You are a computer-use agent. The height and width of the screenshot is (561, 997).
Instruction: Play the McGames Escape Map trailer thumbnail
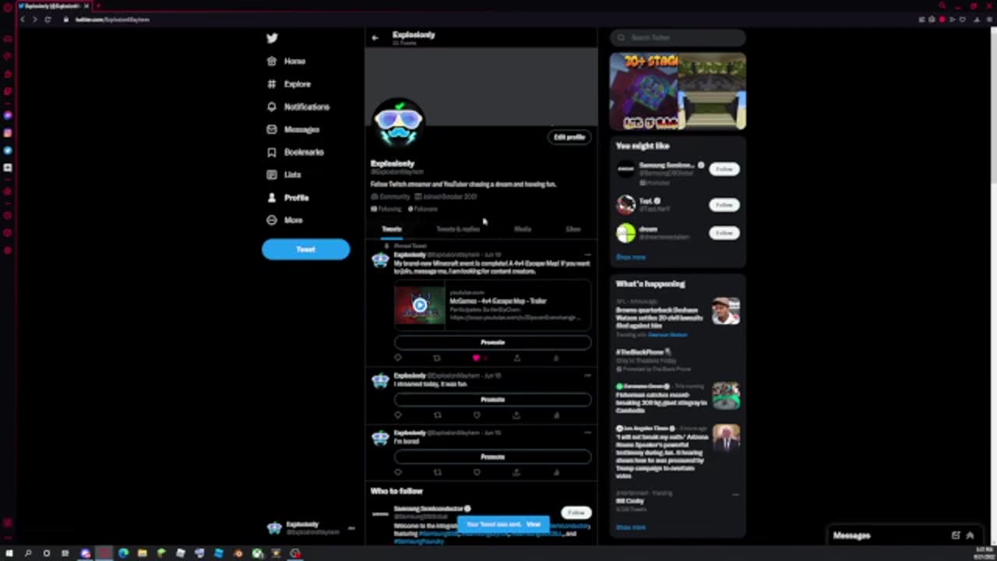[420, 305]
